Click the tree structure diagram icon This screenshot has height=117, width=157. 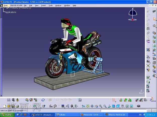pos(68,106)
